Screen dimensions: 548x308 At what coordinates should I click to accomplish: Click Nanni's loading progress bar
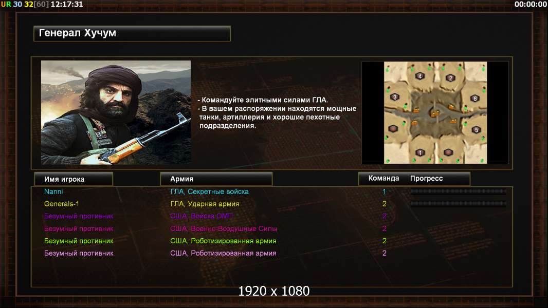coord(458,191)
